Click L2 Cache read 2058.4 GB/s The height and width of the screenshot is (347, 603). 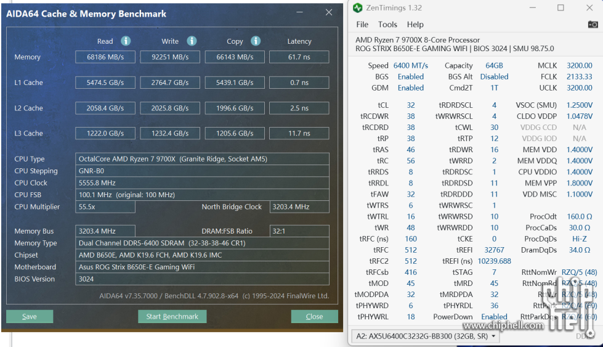click(x=105, y=108)
